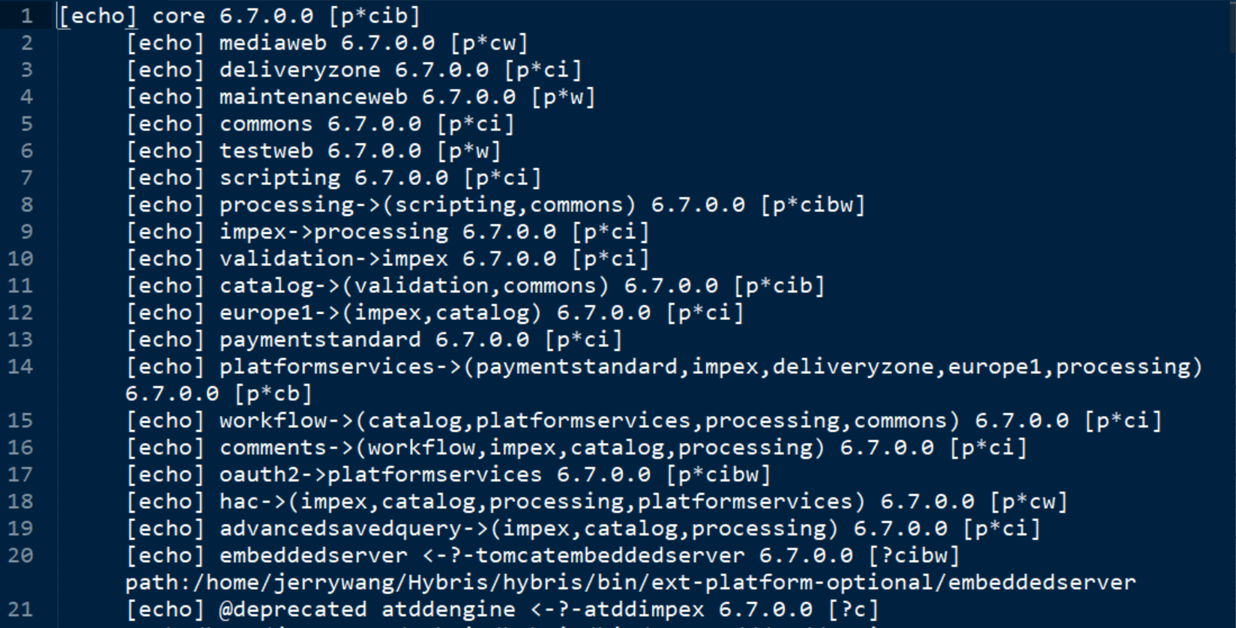This screenshot has height=628, width=1236.
Task: Click line number 21 in the gutter
Action: pos(20,609)
